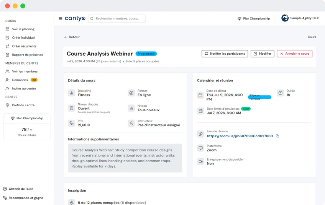
Task: Open the zoom.us meeting link
Action: click(240, 136)
